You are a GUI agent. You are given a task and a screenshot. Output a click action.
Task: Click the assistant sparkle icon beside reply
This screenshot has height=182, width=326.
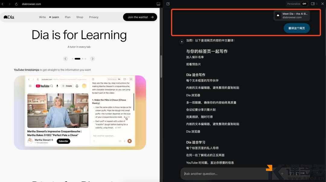[x=182, y=42]
